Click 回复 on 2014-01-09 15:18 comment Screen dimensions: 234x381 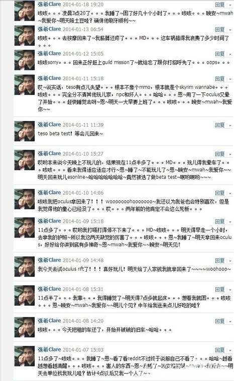[x=220, y=221]
